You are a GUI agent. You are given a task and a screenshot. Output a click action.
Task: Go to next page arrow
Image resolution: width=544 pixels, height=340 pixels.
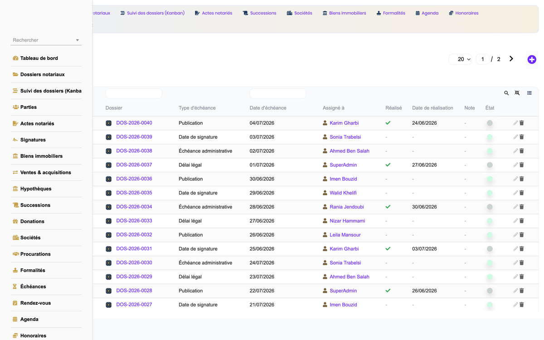pos(511,59)
